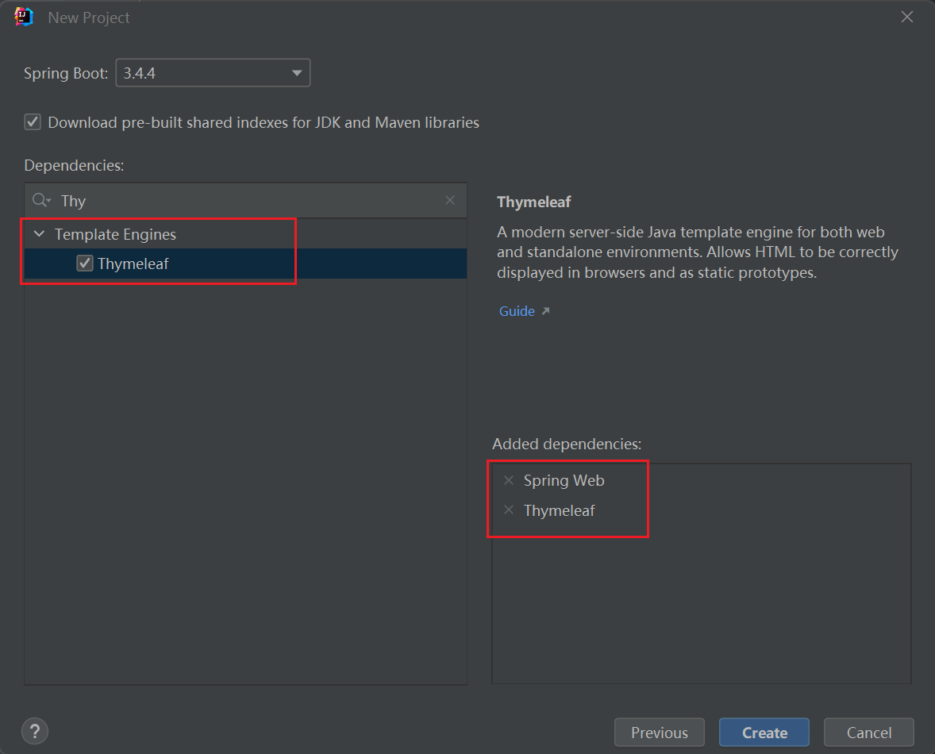Select the Template Engines tree row label
Image resolution: width=935 pixels, height=754 pixels.
coord(116,234)
